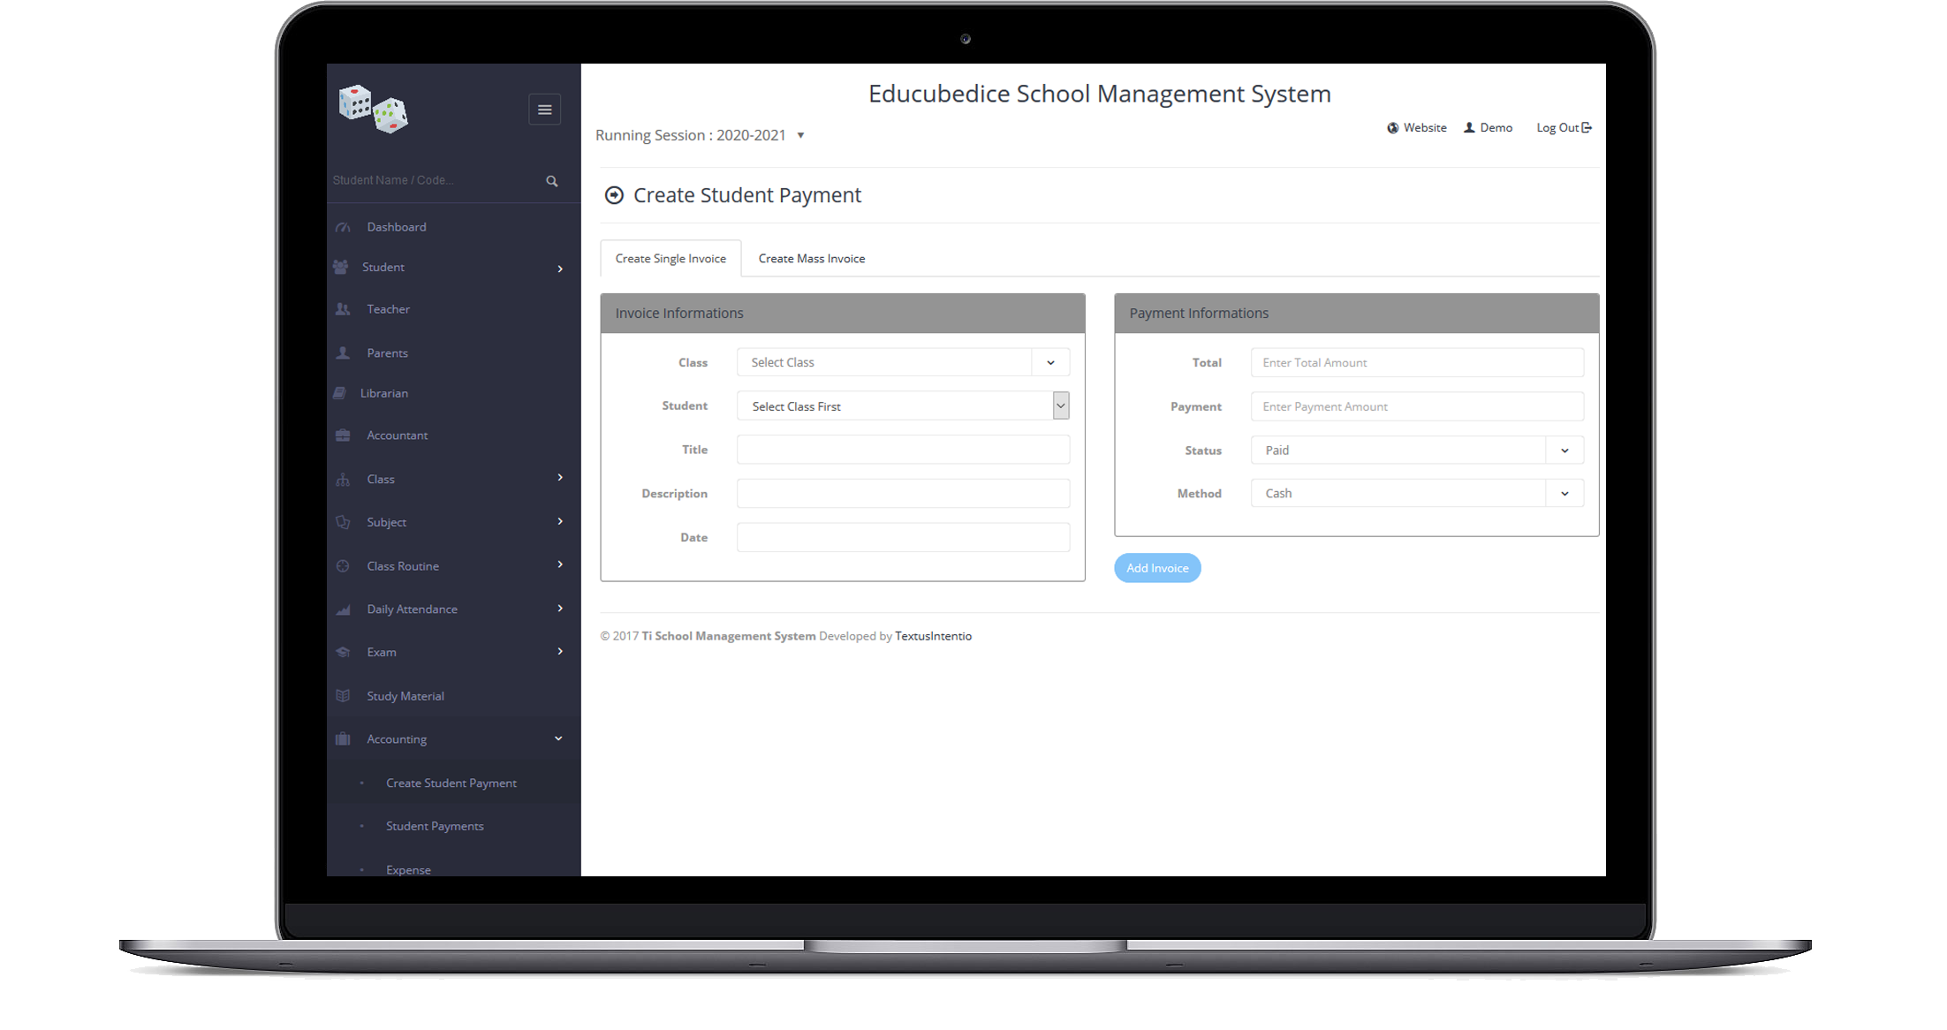
Task: Click the circled arrow icon beside page title
Action: point(614,195)
